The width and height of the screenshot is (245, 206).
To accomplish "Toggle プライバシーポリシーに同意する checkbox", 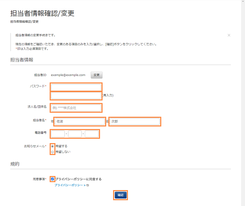I will click(x=53, y=179).
